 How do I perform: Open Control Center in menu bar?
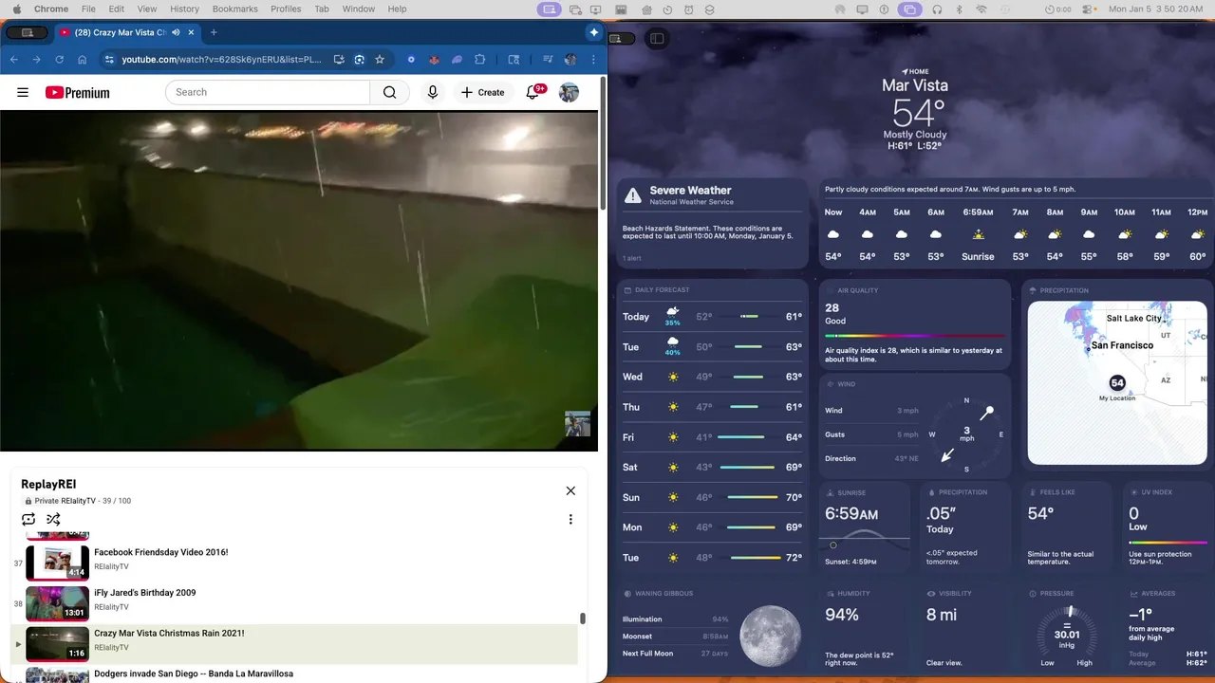(x=1088, y=9)
